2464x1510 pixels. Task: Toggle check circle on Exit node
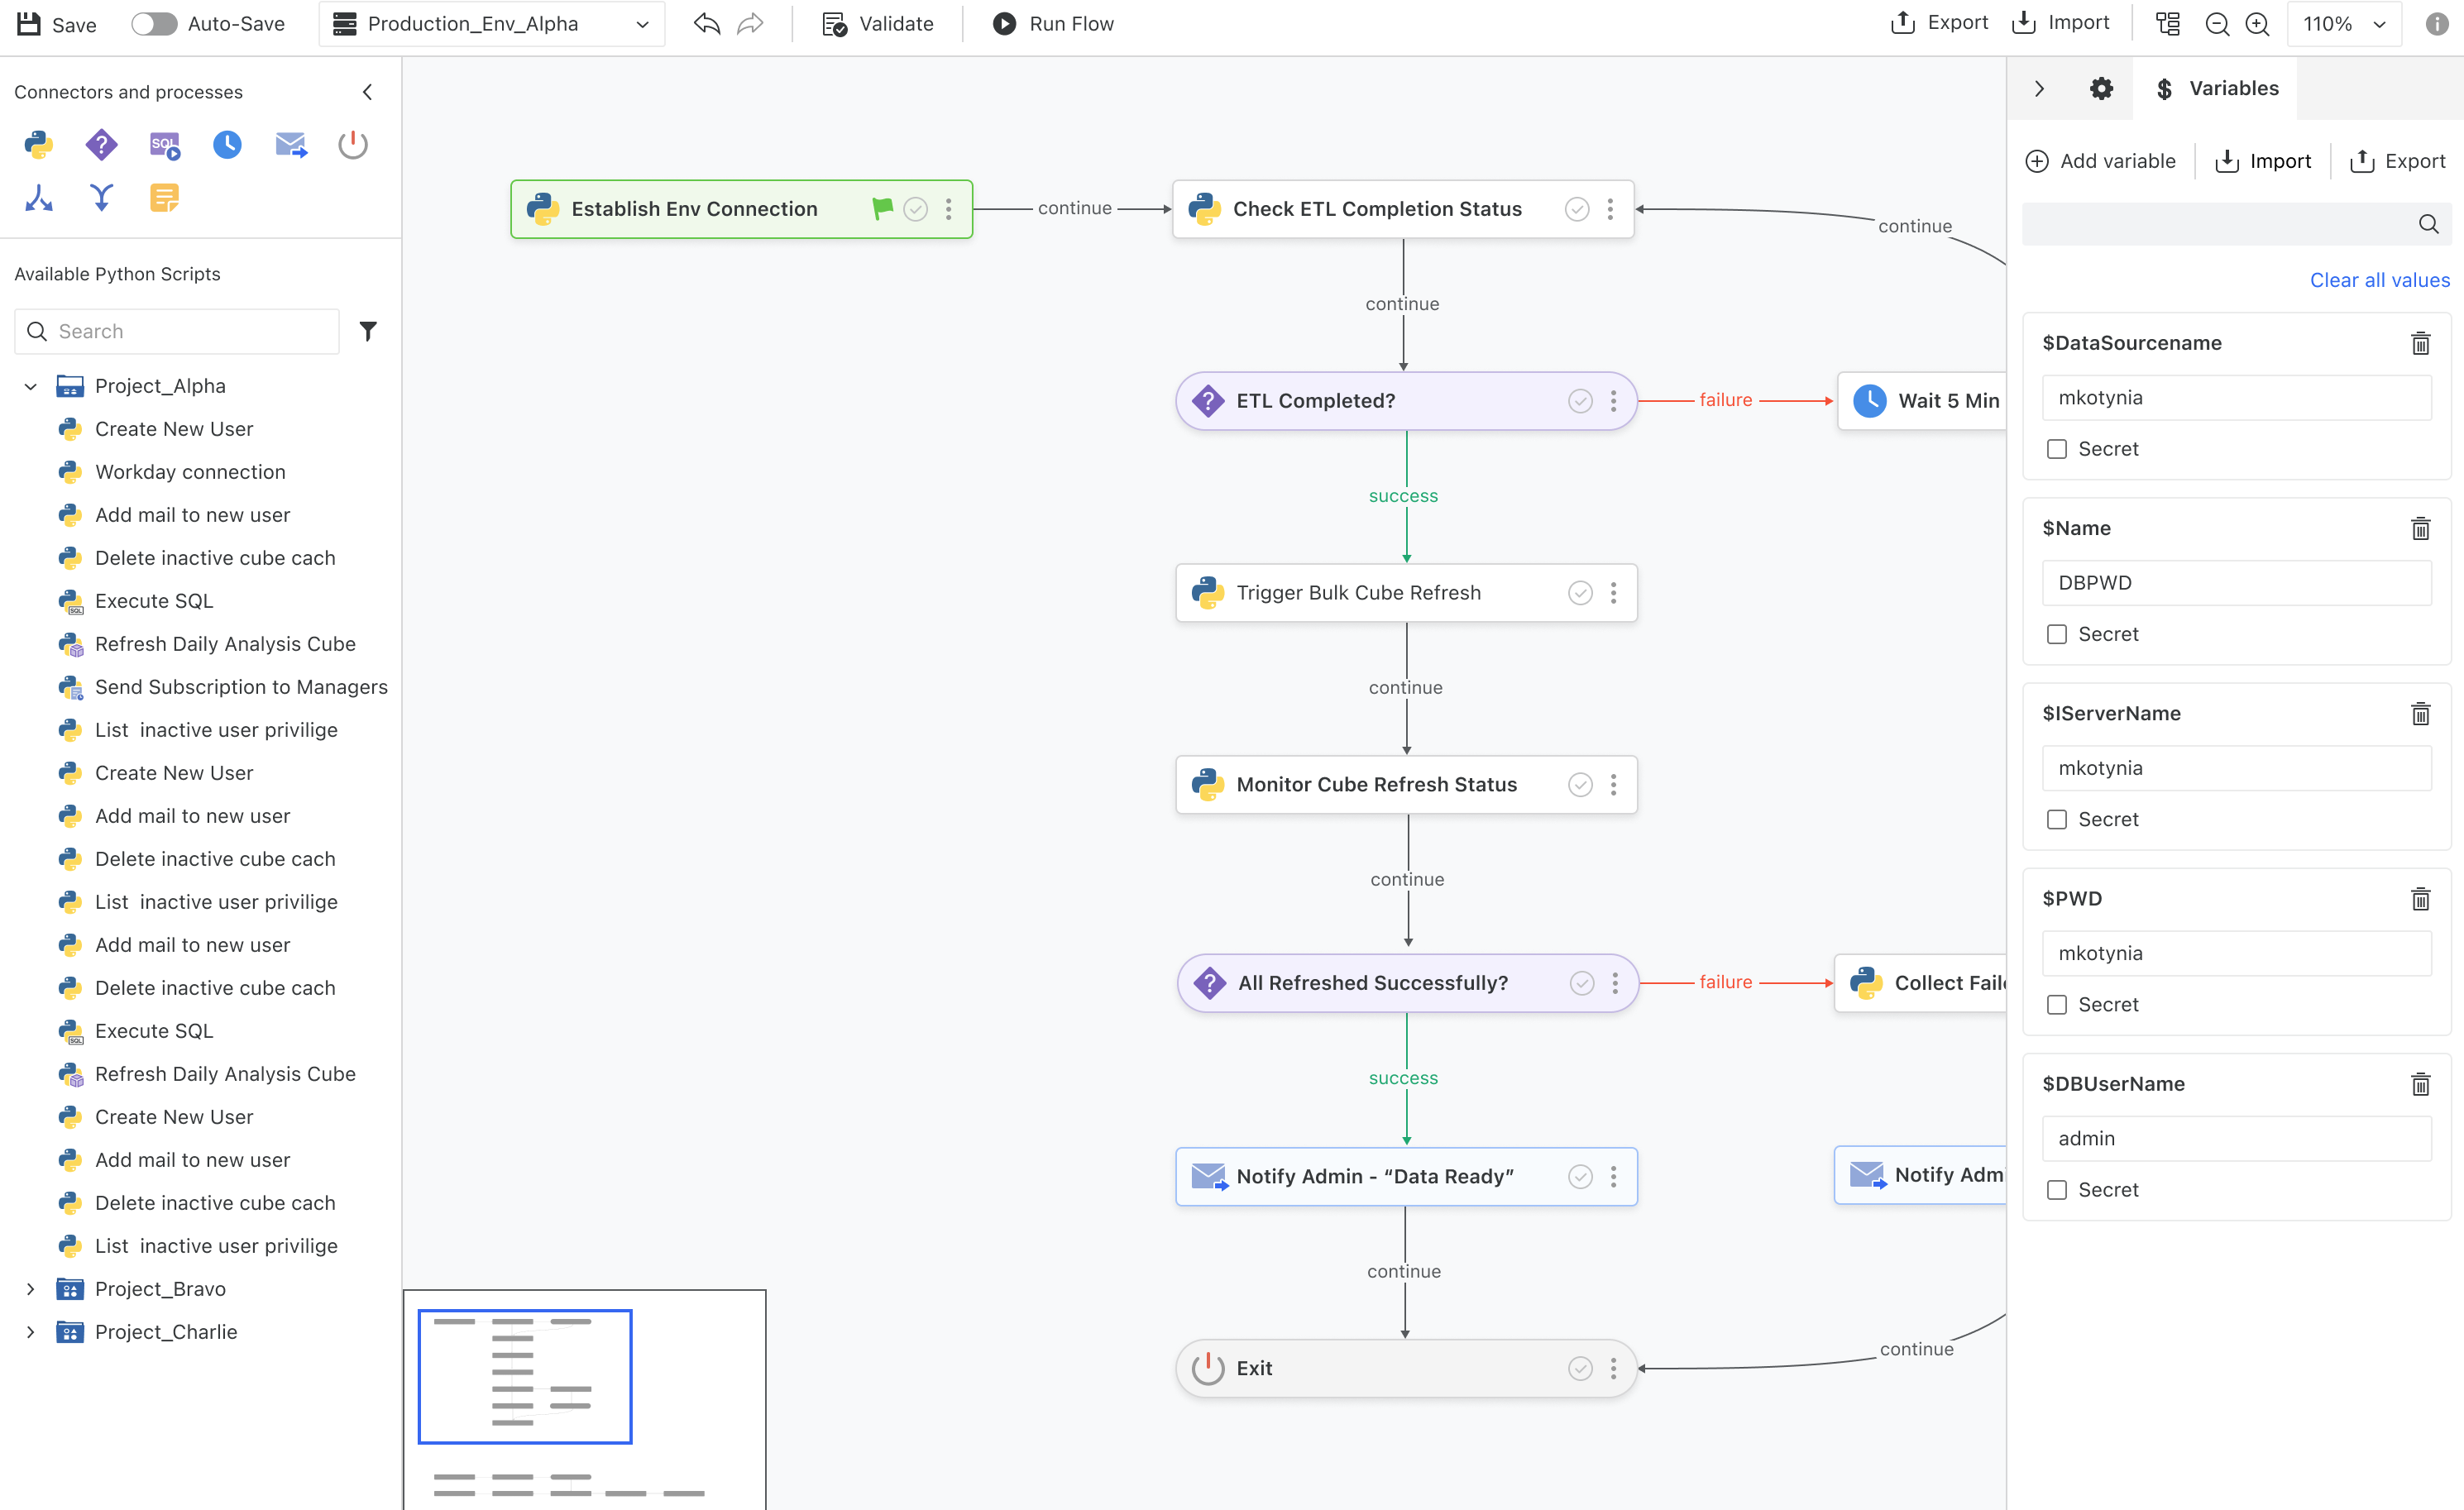1580,1368
